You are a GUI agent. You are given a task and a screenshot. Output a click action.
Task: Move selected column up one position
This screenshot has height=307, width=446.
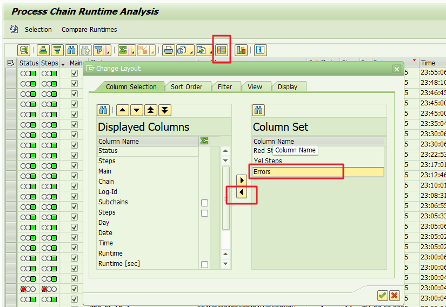[123, 110]
